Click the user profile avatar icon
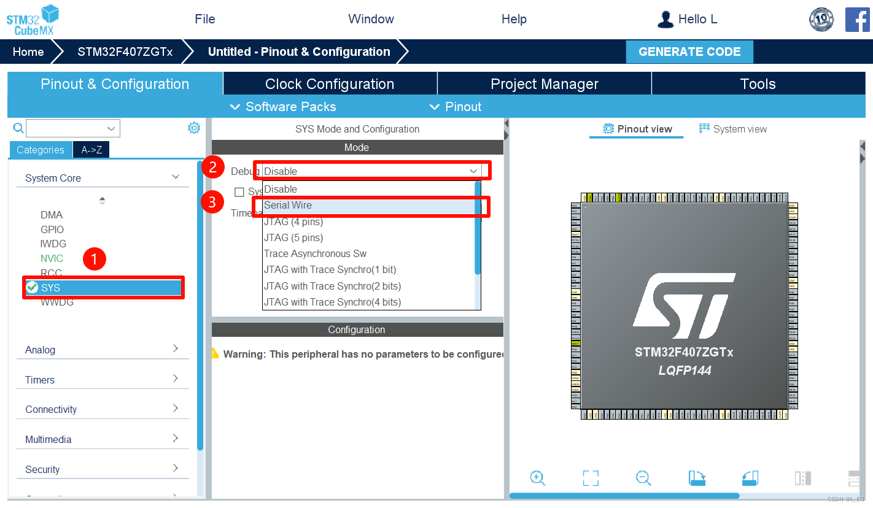This screenshot has height=508, width=873. (x=665, y=19)
